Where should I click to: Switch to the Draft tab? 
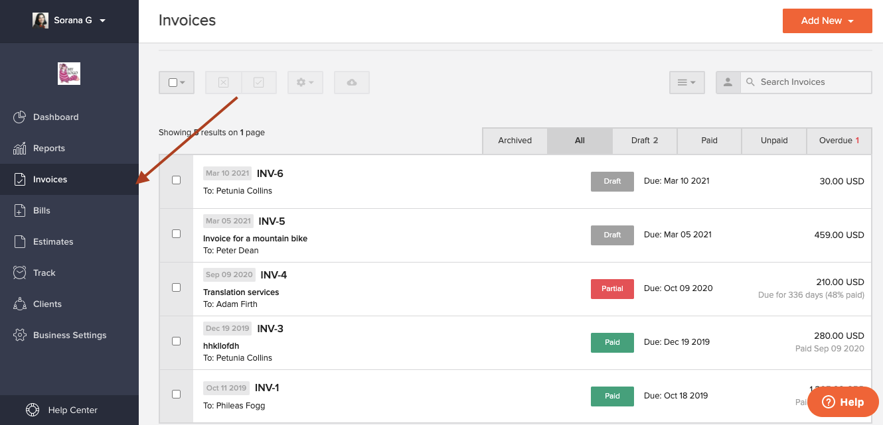coord(645,141)
